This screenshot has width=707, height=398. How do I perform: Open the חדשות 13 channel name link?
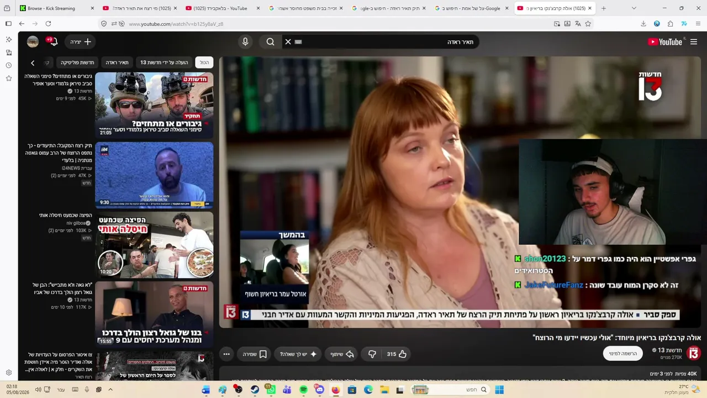669,350
